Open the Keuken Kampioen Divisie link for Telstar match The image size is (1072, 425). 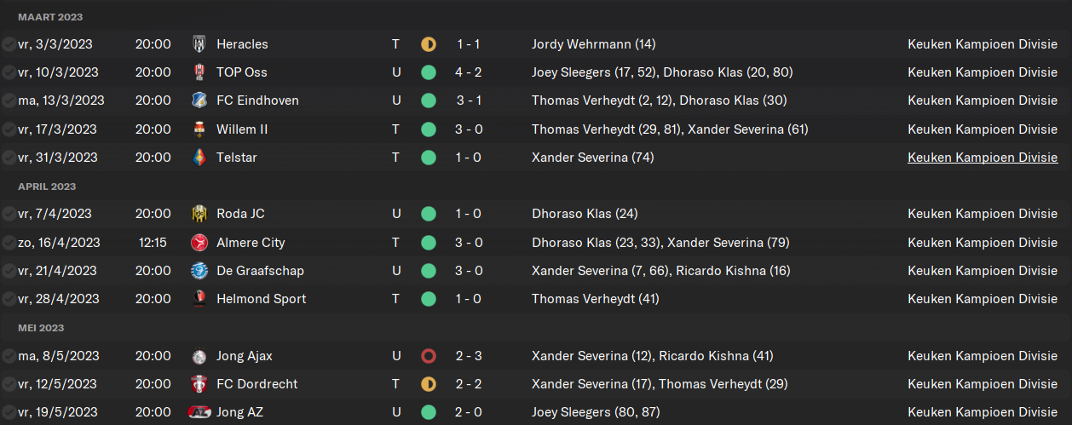pos(983,158)
